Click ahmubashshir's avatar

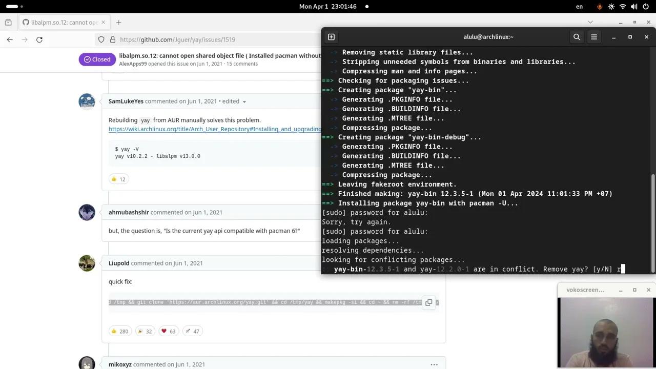[x=87, y=212]
